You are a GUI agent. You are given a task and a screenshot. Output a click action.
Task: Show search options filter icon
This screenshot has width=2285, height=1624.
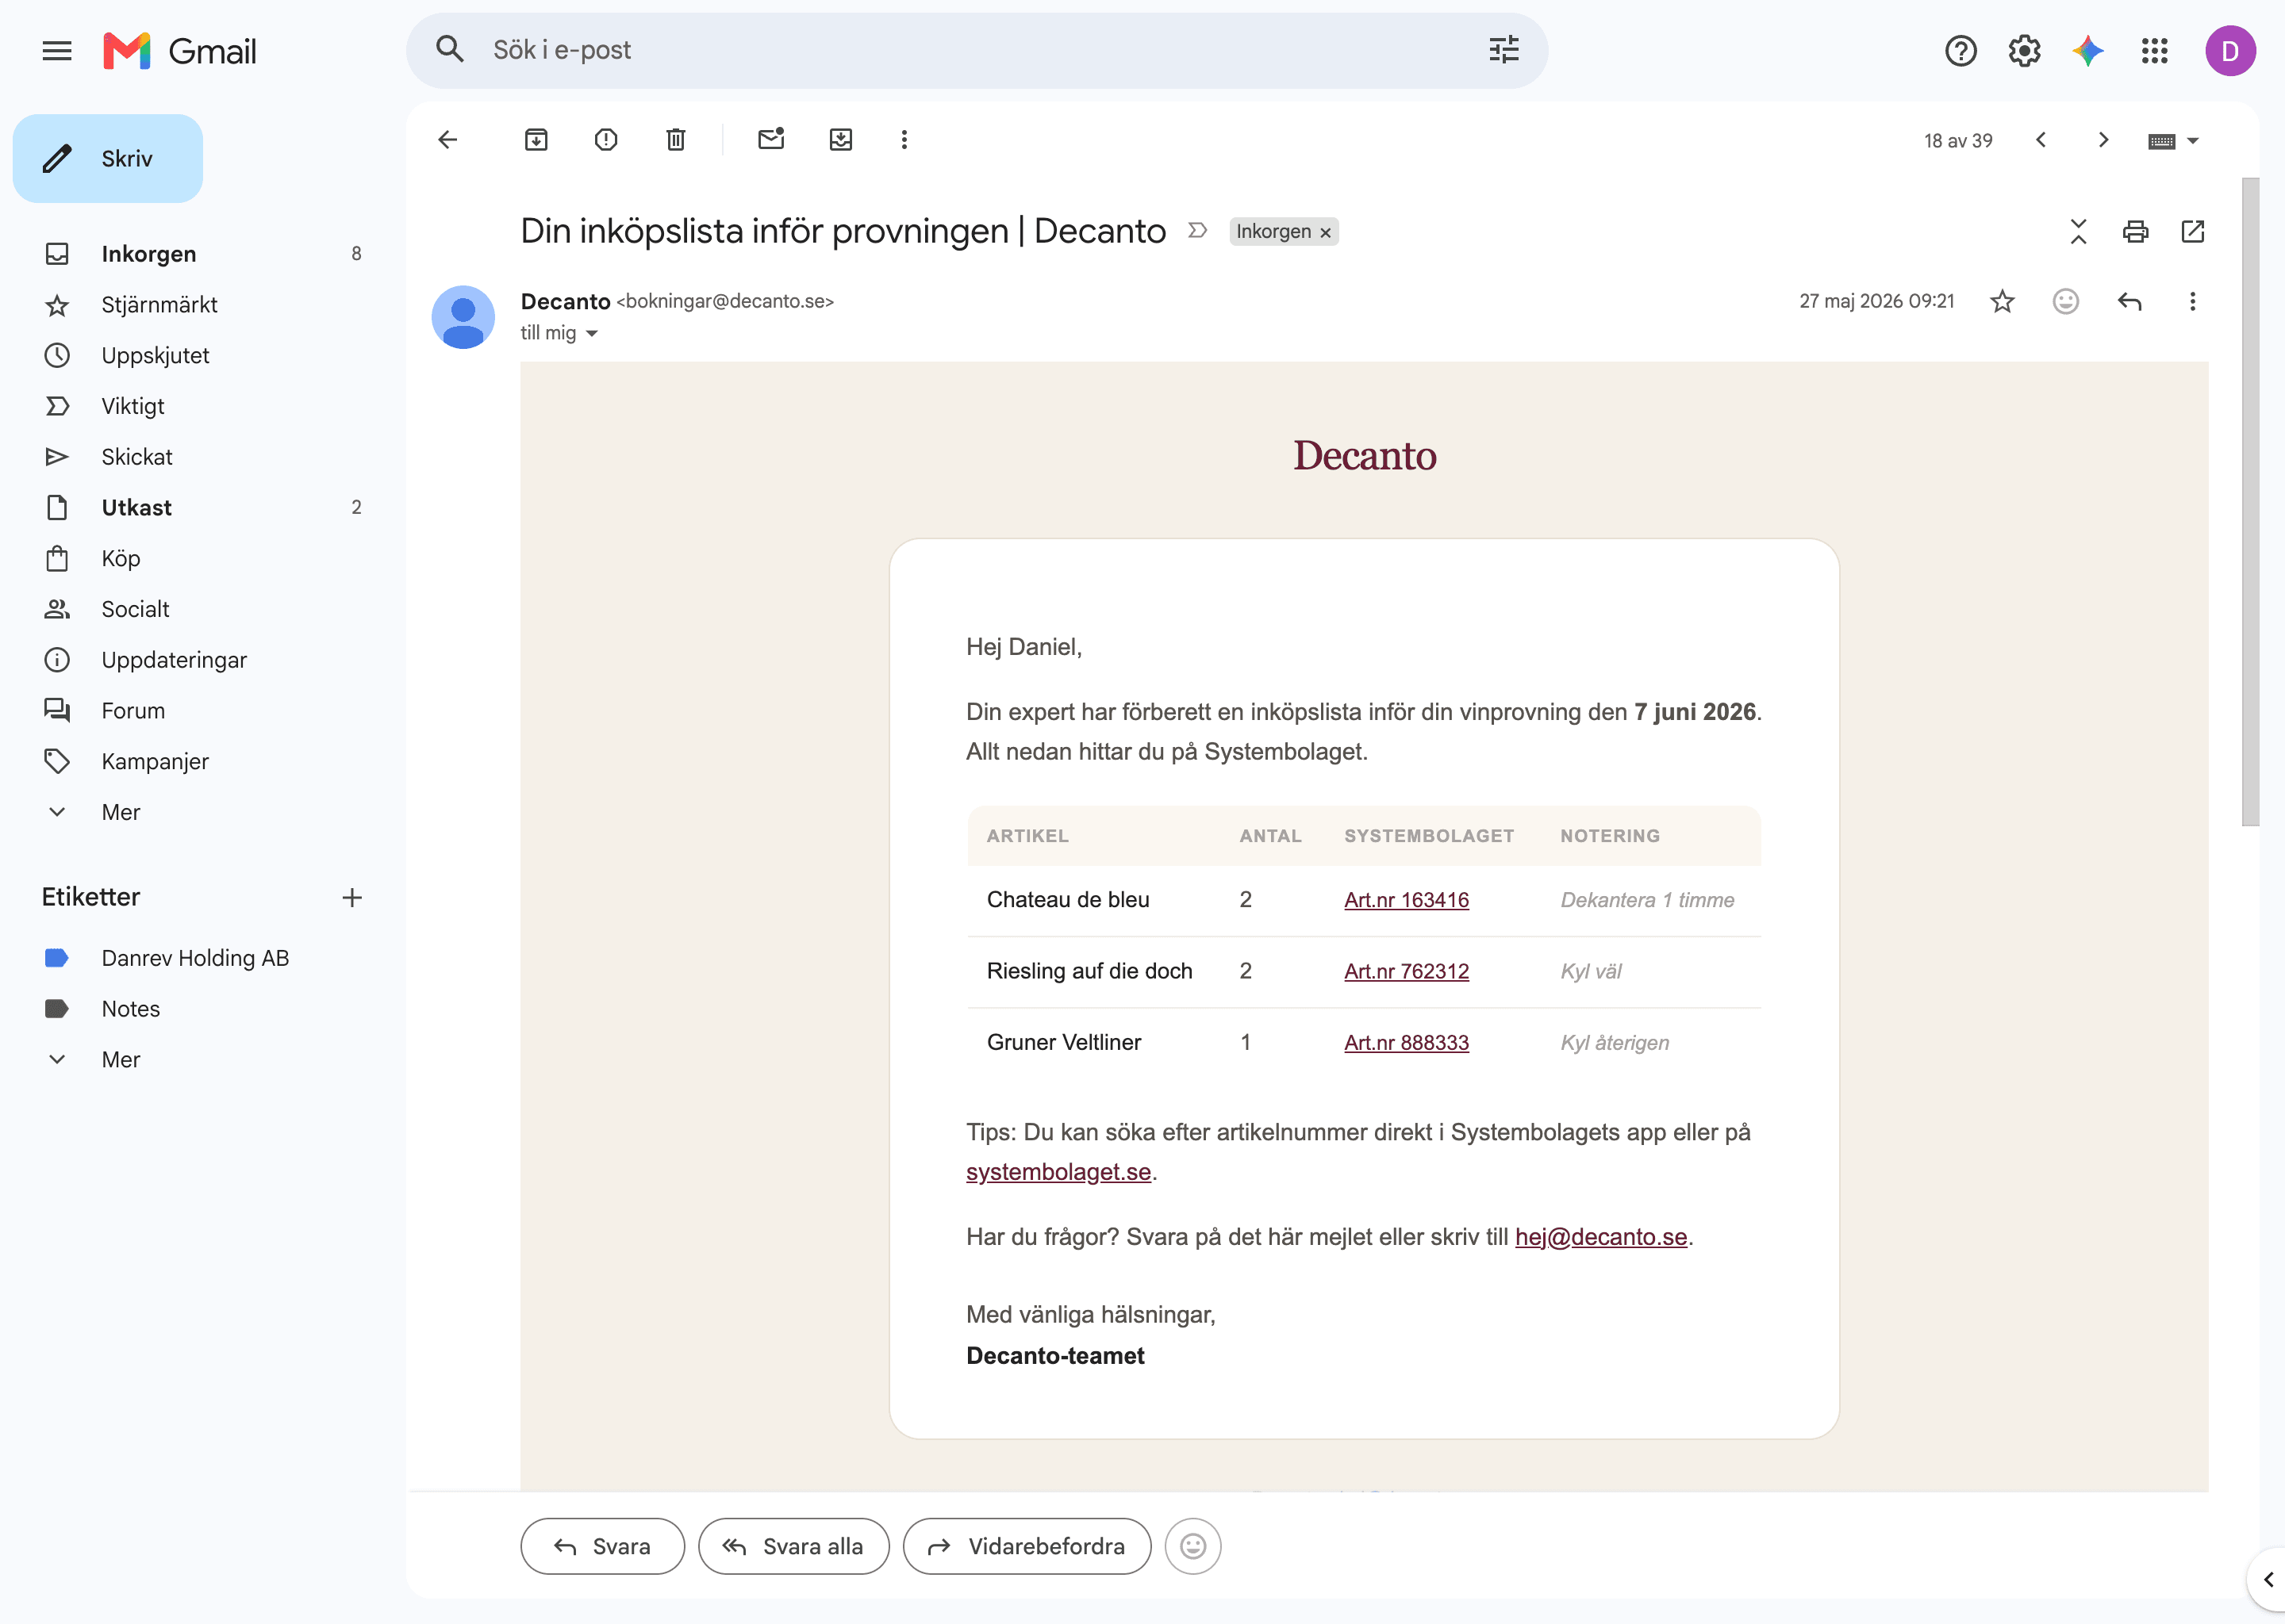point(1503,50)
